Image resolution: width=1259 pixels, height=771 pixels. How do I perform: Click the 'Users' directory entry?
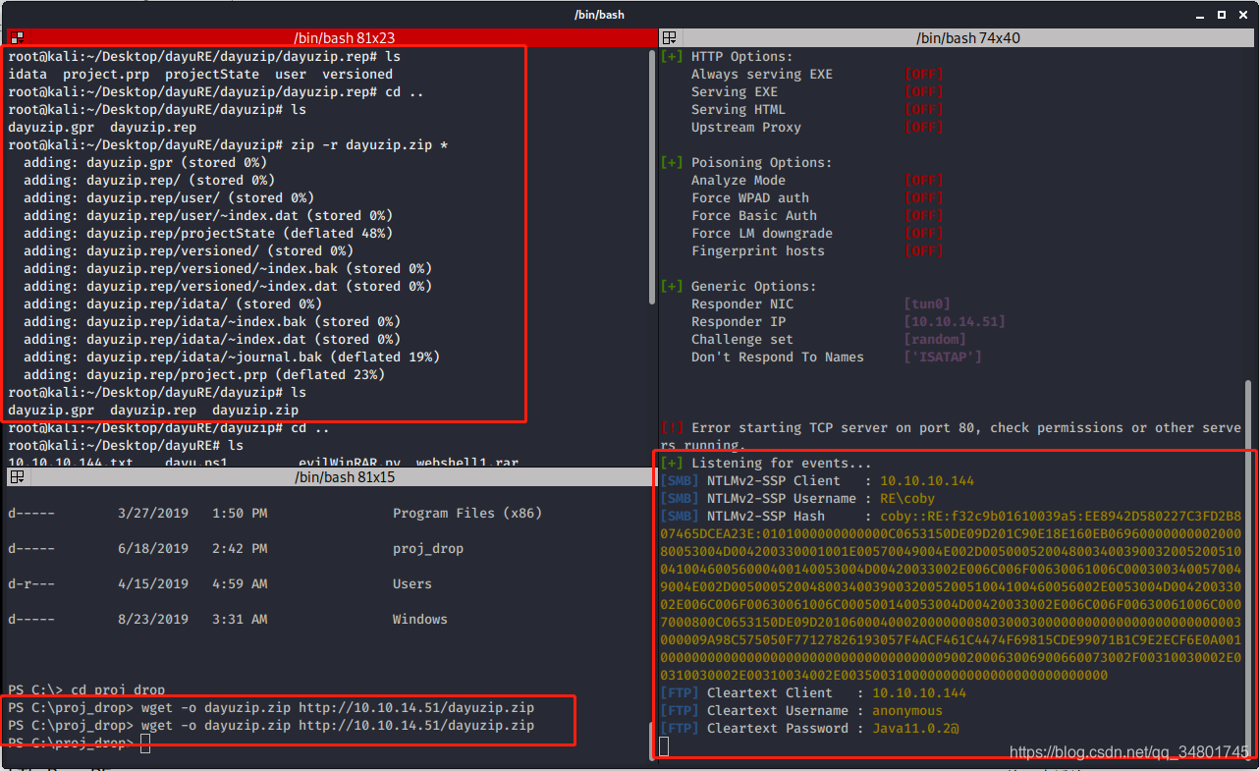tap(412, 584)
